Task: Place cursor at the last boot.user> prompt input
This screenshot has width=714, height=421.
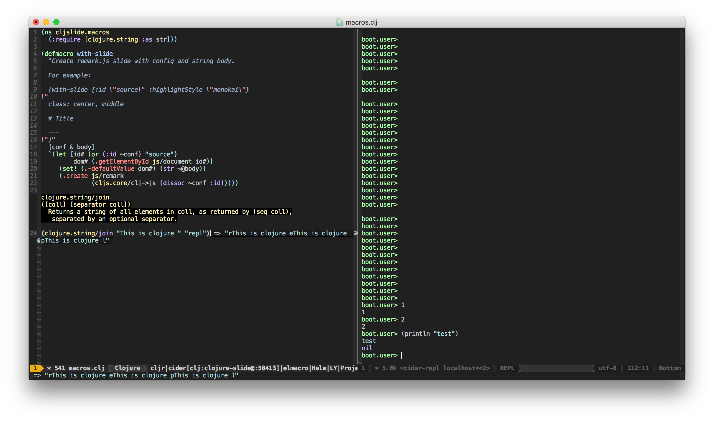Action: 402,355
